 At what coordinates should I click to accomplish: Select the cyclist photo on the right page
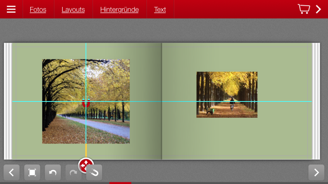click(227, 95)
